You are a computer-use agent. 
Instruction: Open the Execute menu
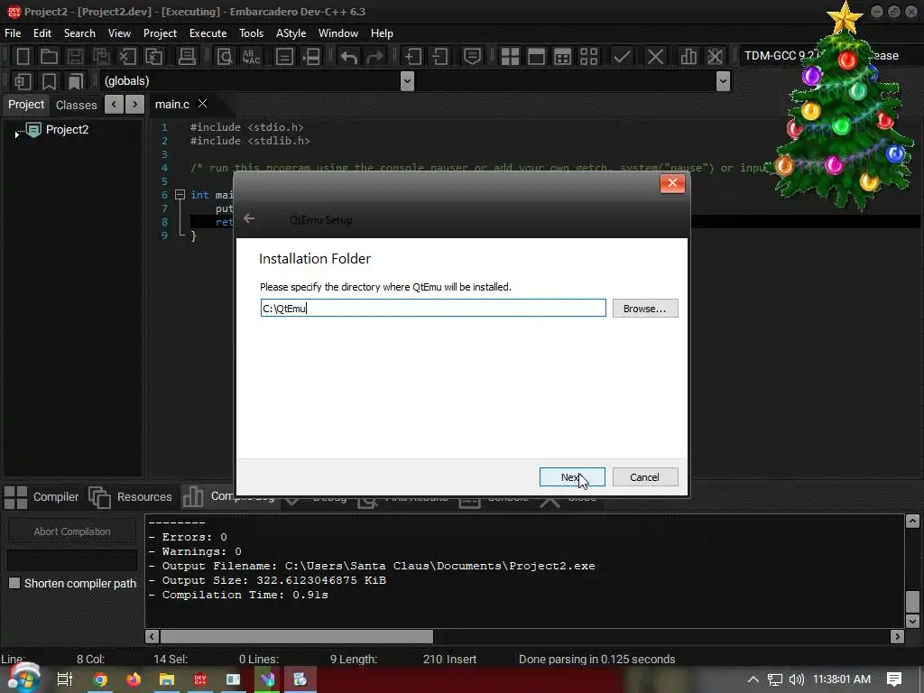coord(208,33)
